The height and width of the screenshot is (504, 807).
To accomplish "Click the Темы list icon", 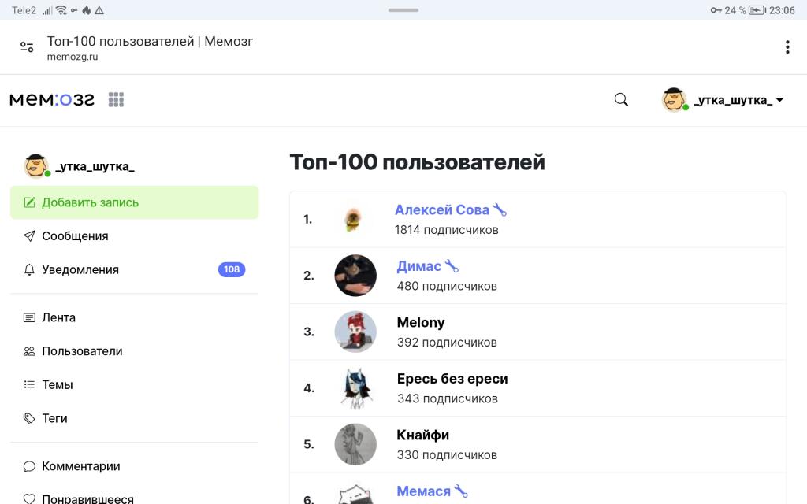I will pyautogui.click(x=29, y=384).
